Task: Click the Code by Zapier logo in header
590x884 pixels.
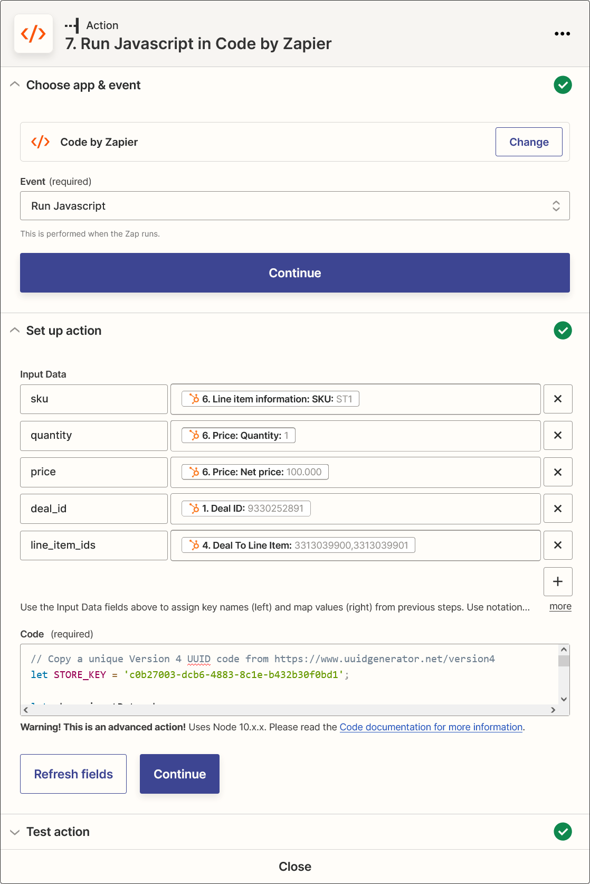Action: pos(33,34)
